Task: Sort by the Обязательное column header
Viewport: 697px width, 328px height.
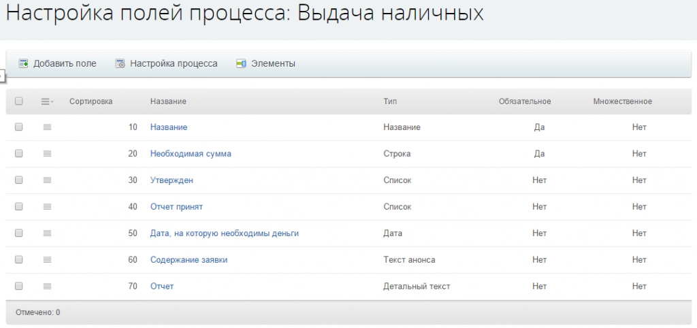Action: point(525,101)
